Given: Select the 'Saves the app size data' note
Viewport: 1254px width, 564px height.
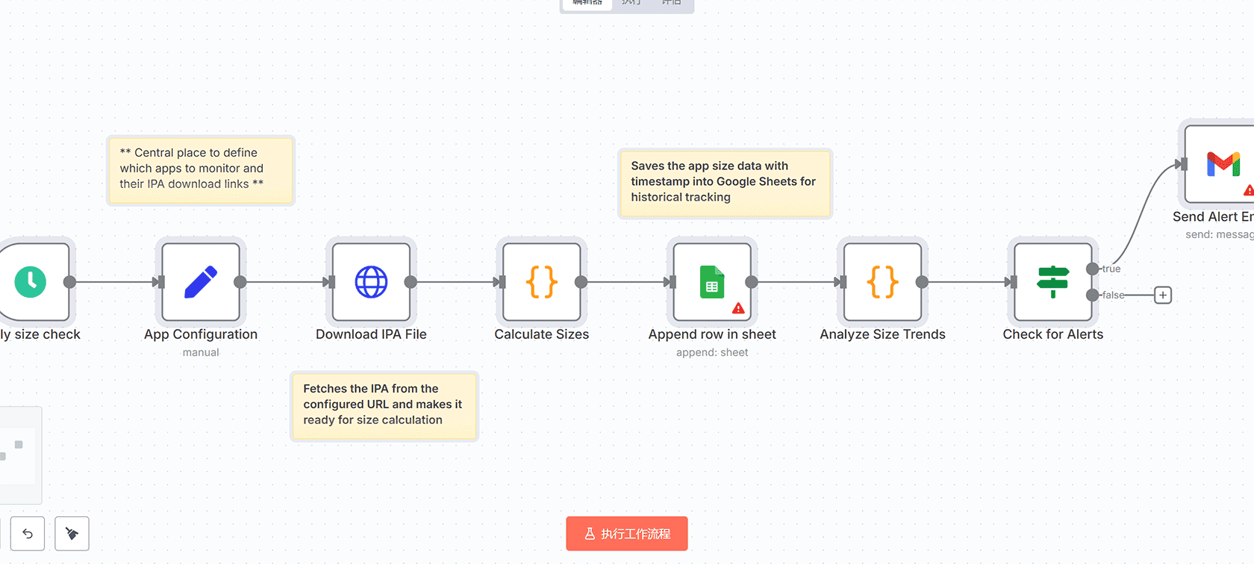Looking at the screenshot, I should pos(724,182).
